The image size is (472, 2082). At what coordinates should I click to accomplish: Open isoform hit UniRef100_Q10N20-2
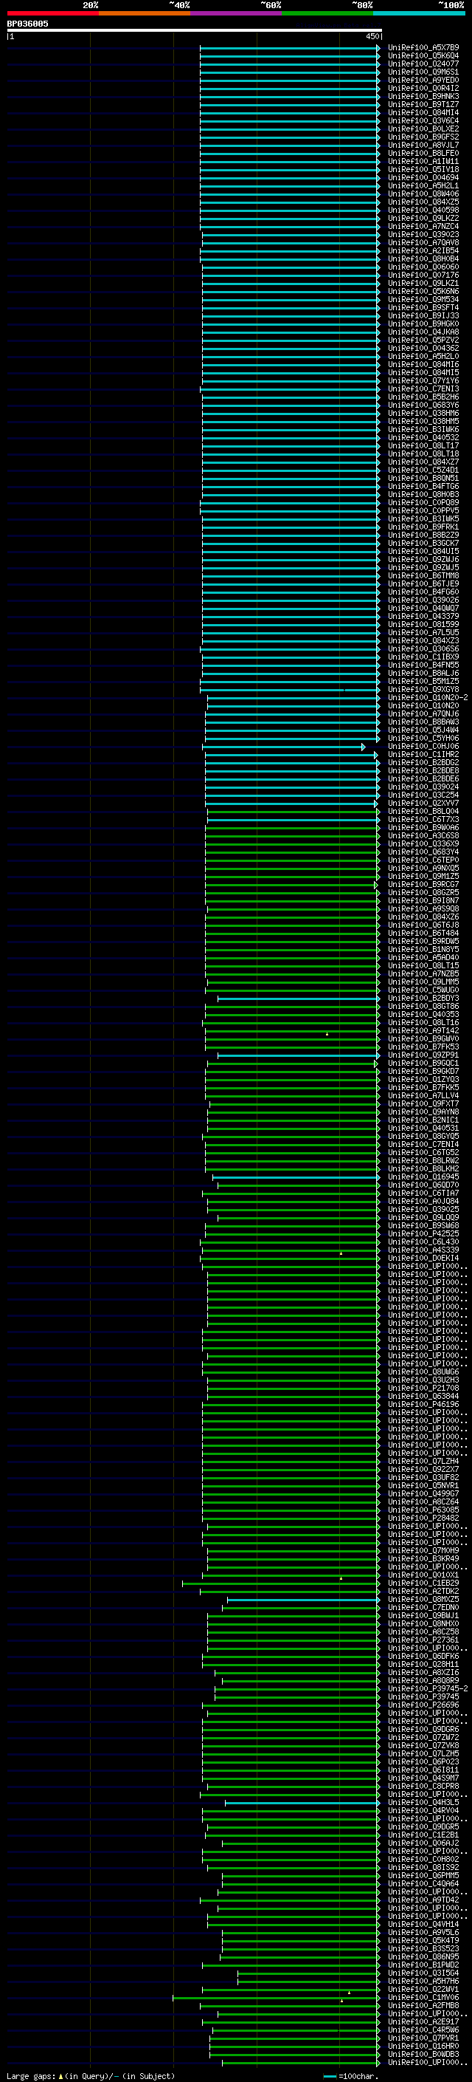(x=428, y=697)
